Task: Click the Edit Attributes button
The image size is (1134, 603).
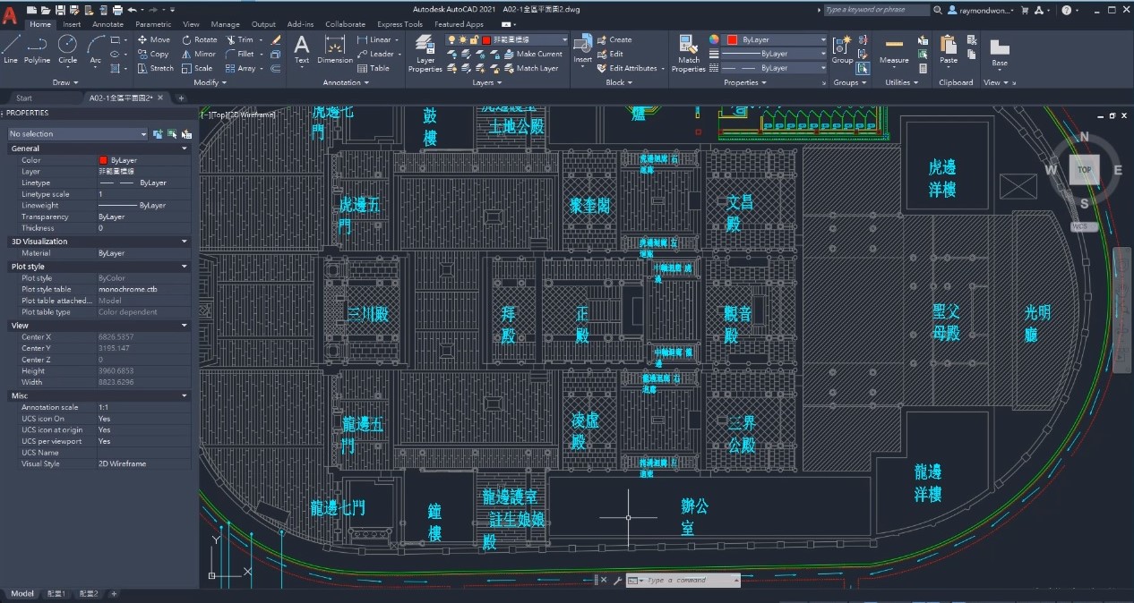Action: (632, 68)
